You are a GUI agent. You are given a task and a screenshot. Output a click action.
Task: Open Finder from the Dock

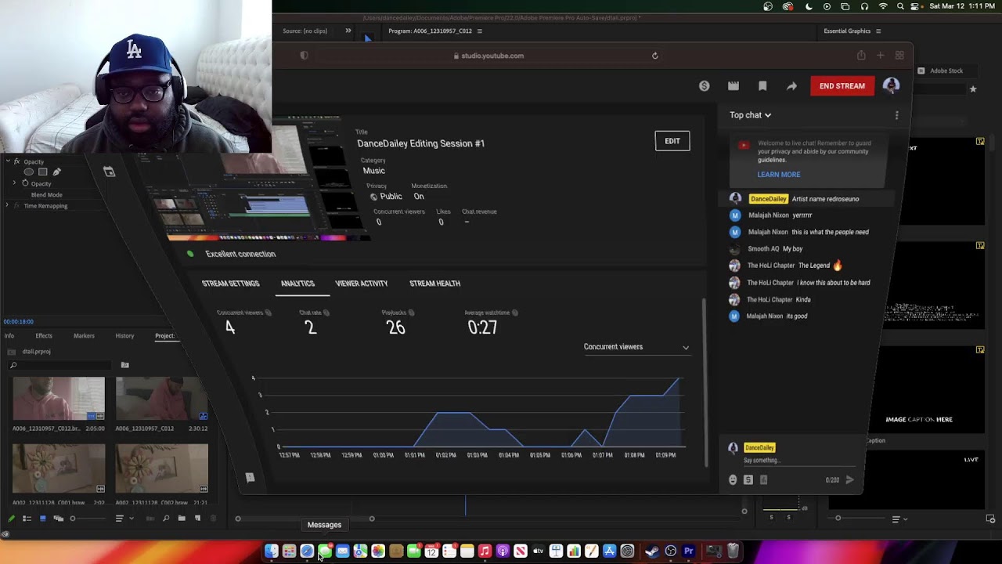[271, 551]
